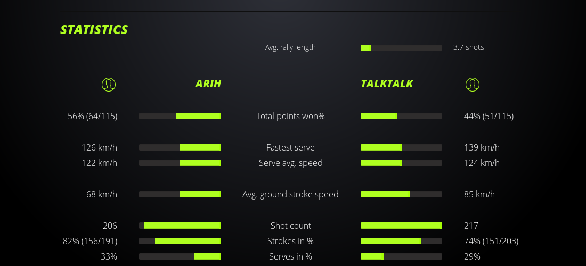Click TALKTALK's player profile icon
Screen dimensions: 586x266
(472, 84)
